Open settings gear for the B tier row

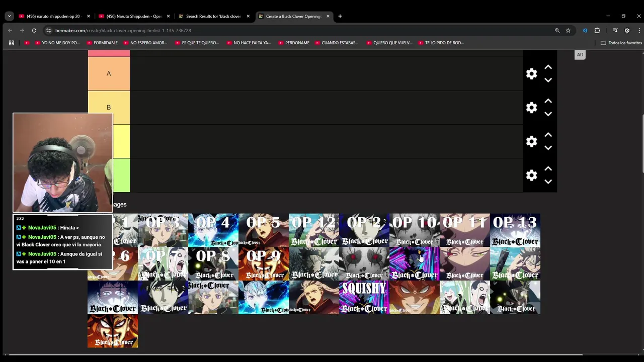531,108
